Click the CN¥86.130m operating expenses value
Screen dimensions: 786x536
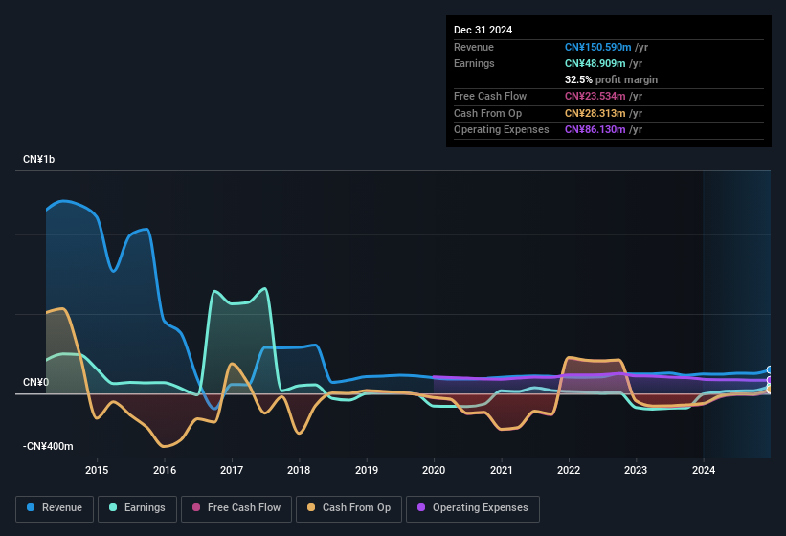(595, 130)
